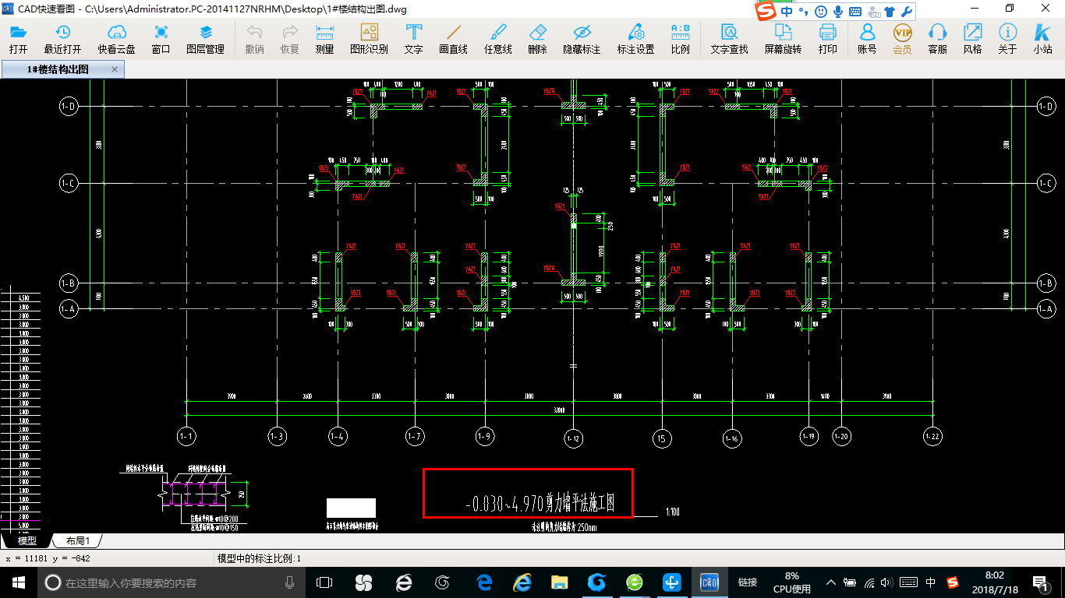
Task: Toggle the 中 input language indicator
Action: tap(931, 582)
